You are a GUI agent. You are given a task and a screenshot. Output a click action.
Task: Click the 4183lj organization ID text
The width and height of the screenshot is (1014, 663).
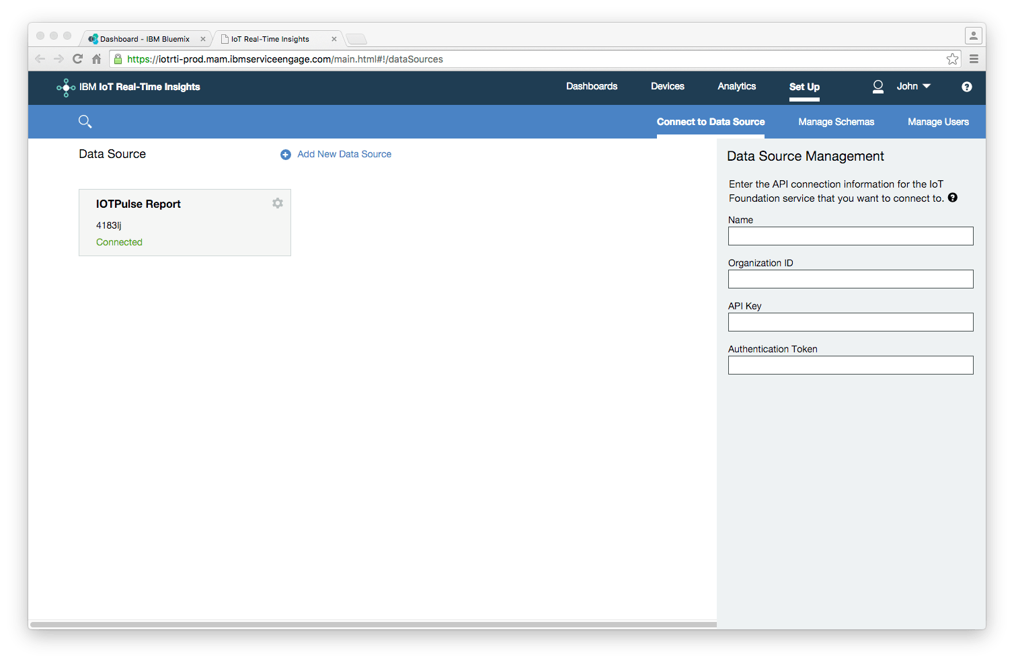[109, 226]
